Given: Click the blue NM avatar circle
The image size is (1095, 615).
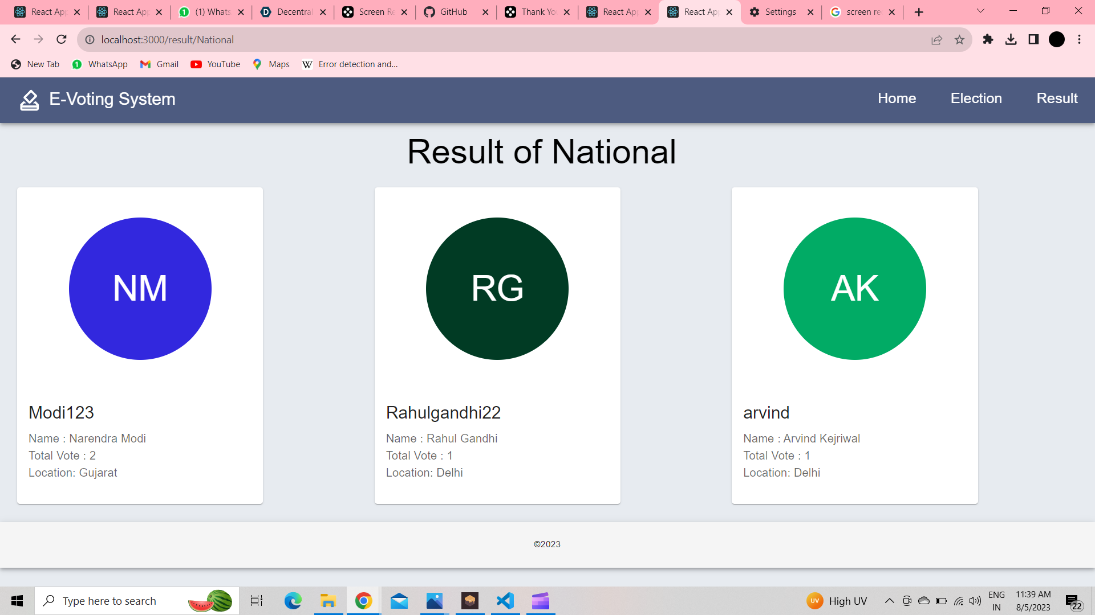Looking at the screenshot, I should point(140,289).
